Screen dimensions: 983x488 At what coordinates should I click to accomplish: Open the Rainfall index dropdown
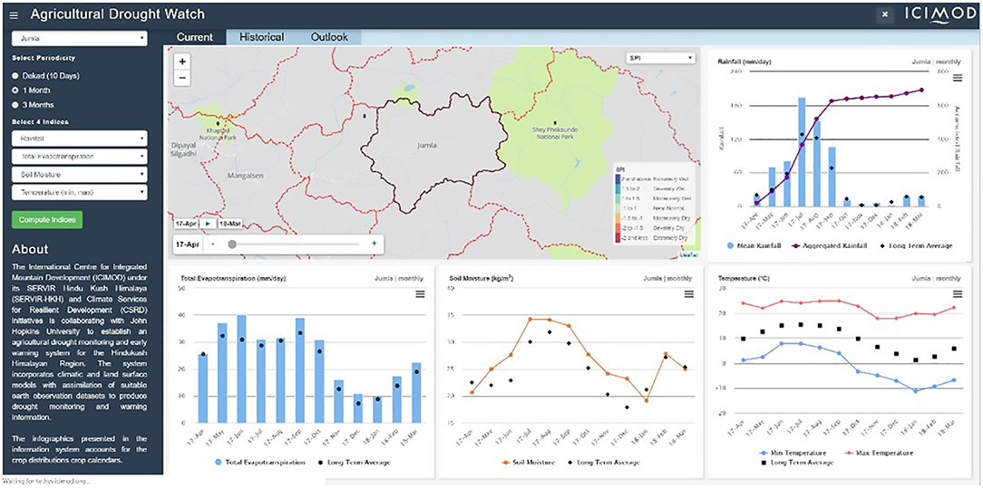80,139
